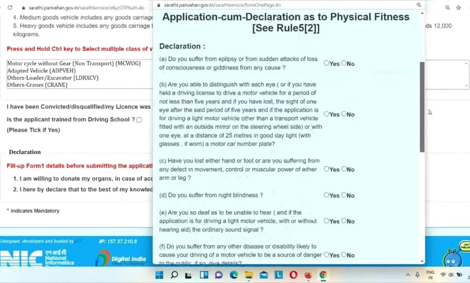Click the browser reload icon

[10, 8]
